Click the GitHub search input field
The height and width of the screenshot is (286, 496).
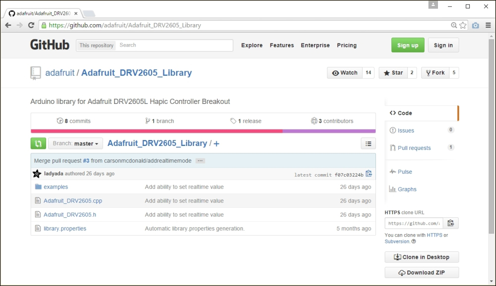174,45
